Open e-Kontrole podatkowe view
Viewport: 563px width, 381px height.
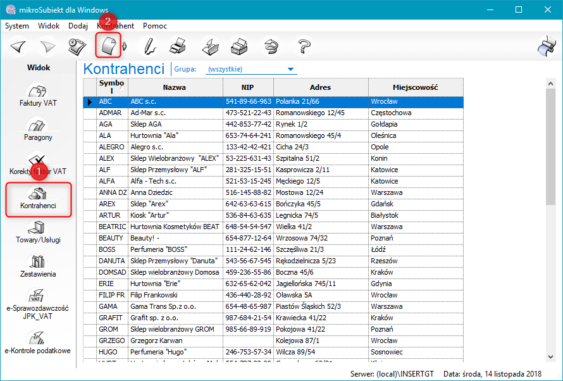(38, 342)
